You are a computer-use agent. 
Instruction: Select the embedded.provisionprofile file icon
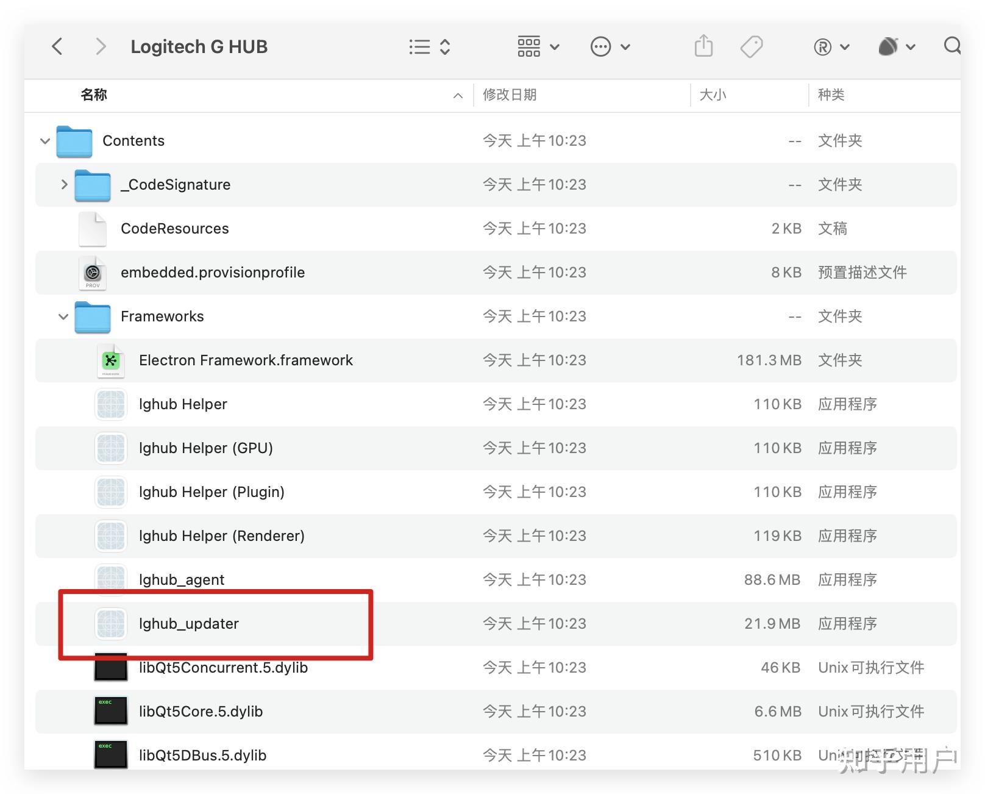pos(93,273)
